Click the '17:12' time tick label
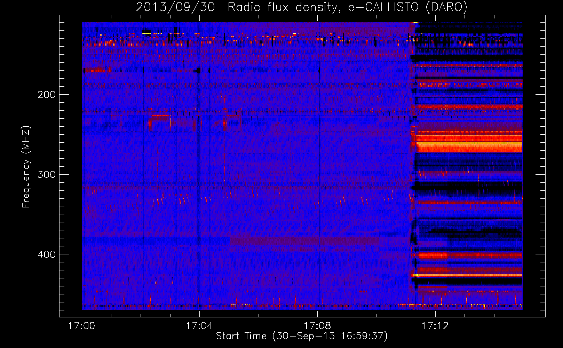The image size is (563, 348). (435, 326)
